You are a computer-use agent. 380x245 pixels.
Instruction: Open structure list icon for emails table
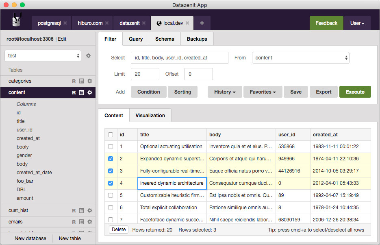[81, 222]
